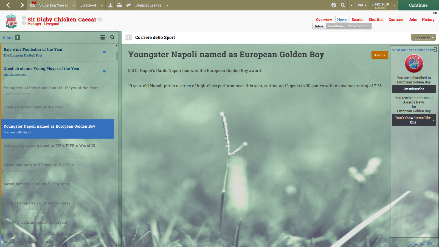Image resolution: width=439 pixels, height=247 pixels.
Task: Click the UEFA logo badge
Action: (x=414, y=64)
